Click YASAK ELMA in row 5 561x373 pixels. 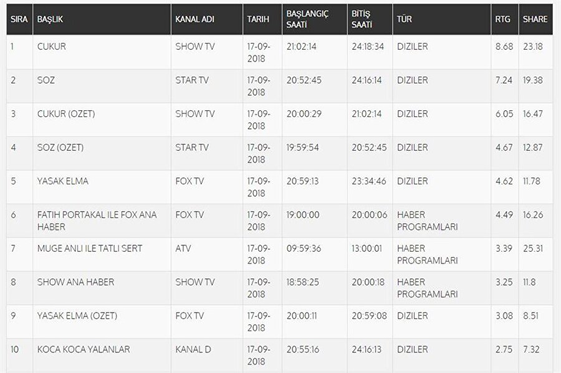pyautogui.click(x=63, y=181)
